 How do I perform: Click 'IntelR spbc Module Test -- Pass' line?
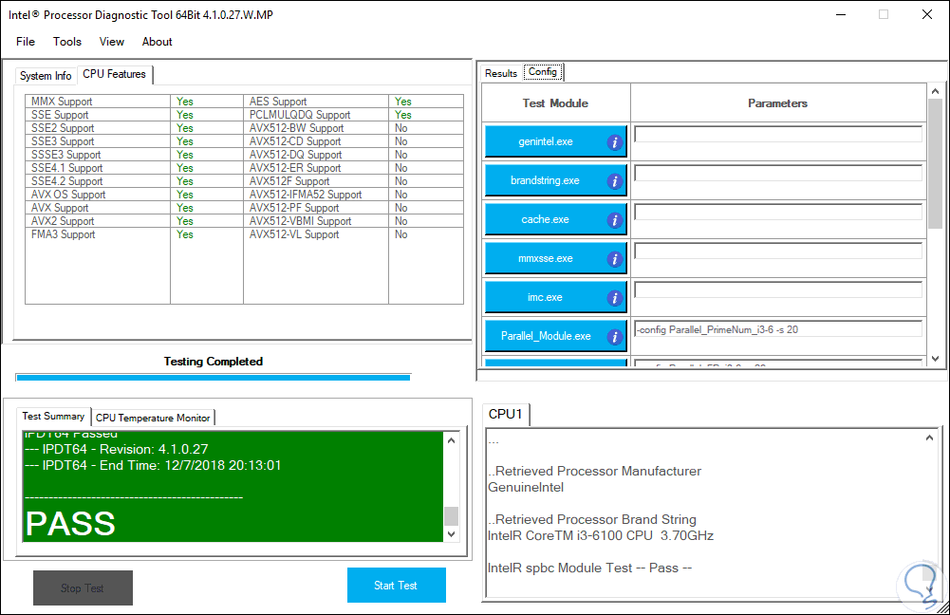[x=589, y=568]
